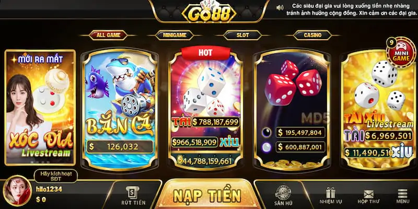
Task: Select the ALL GAME tab
Action: click(108, 35)
